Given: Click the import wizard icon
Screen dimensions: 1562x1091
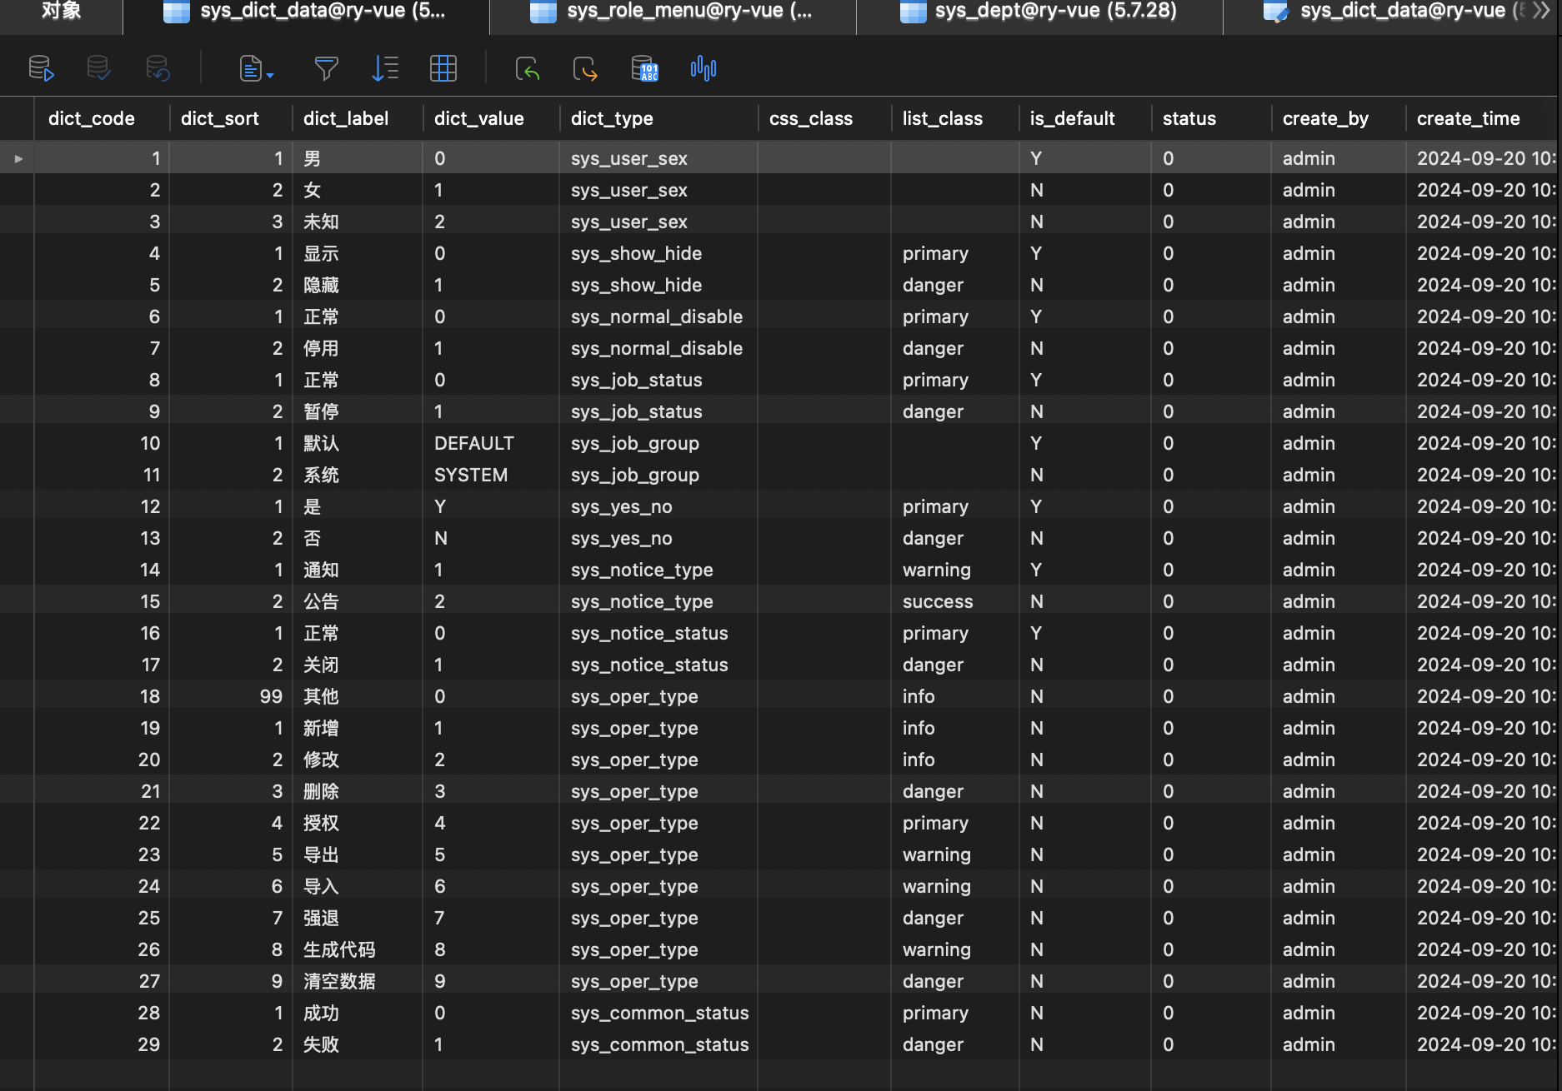Looking at the screenshot, I should 528,68.
